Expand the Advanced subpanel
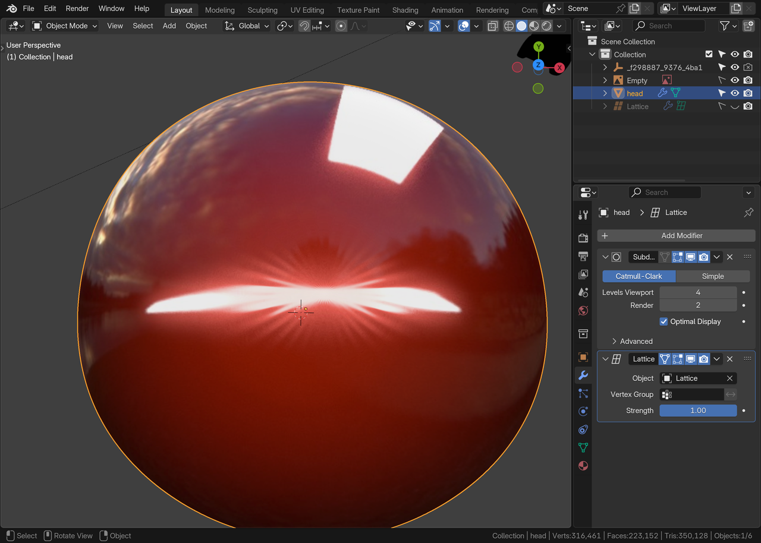This screenshot has height=543, width=761. click(633, 341)
